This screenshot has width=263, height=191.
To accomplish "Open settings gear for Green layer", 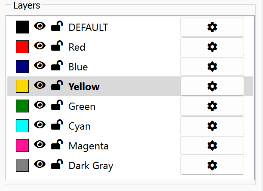I will click(x=212, y=106).
